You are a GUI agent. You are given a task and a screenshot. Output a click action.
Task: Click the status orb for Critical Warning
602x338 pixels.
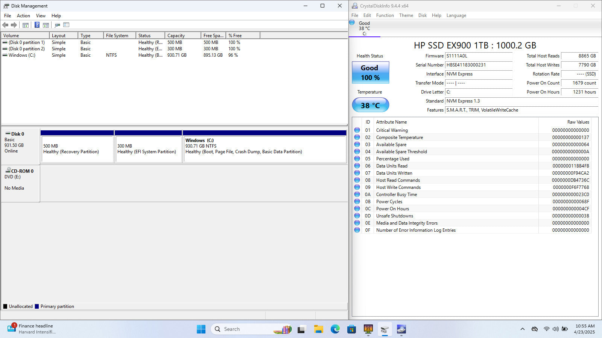click(x=357, y=130)
